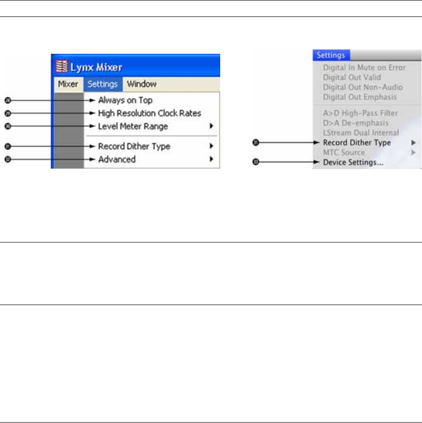Expand the MTC Source submenu arrow

(413, 153)
